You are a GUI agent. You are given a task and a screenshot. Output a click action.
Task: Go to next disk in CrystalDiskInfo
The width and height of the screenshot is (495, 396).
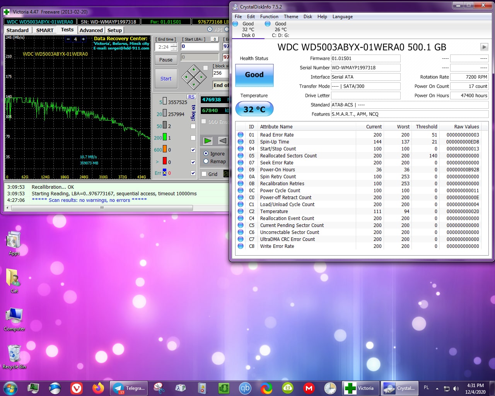click(484, 47)
